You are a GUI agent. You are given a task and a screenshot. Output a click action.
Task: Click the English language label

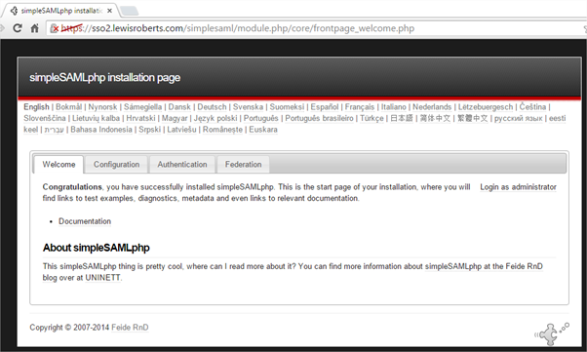(x=36, y=107)
